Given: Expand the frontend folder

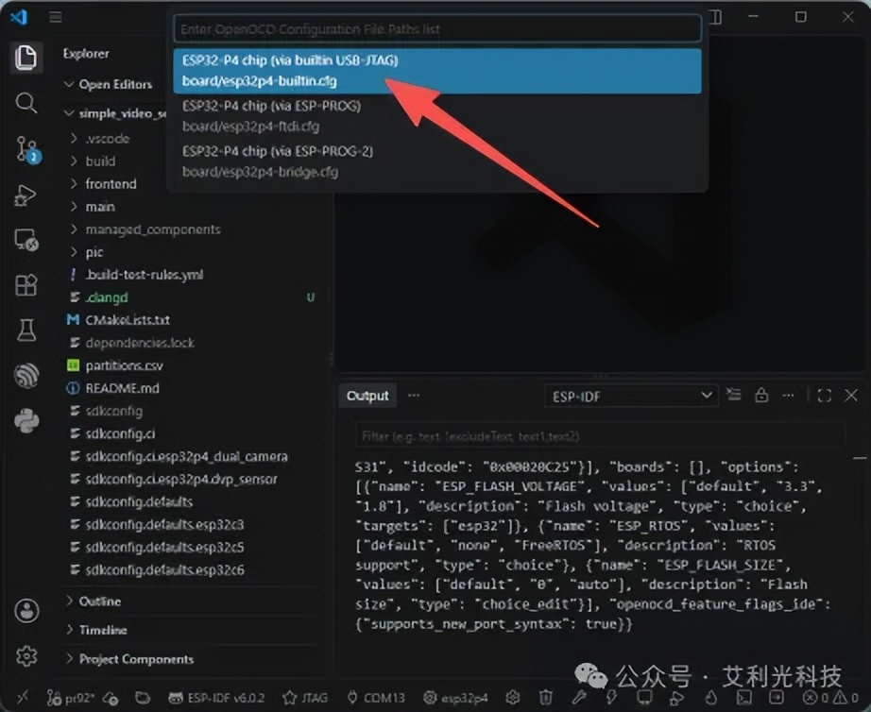Looking at the screenshot, I should [111, 184].
